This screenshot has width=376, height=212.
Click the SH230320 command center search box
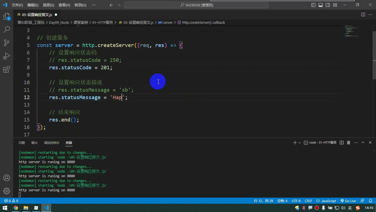196,5
